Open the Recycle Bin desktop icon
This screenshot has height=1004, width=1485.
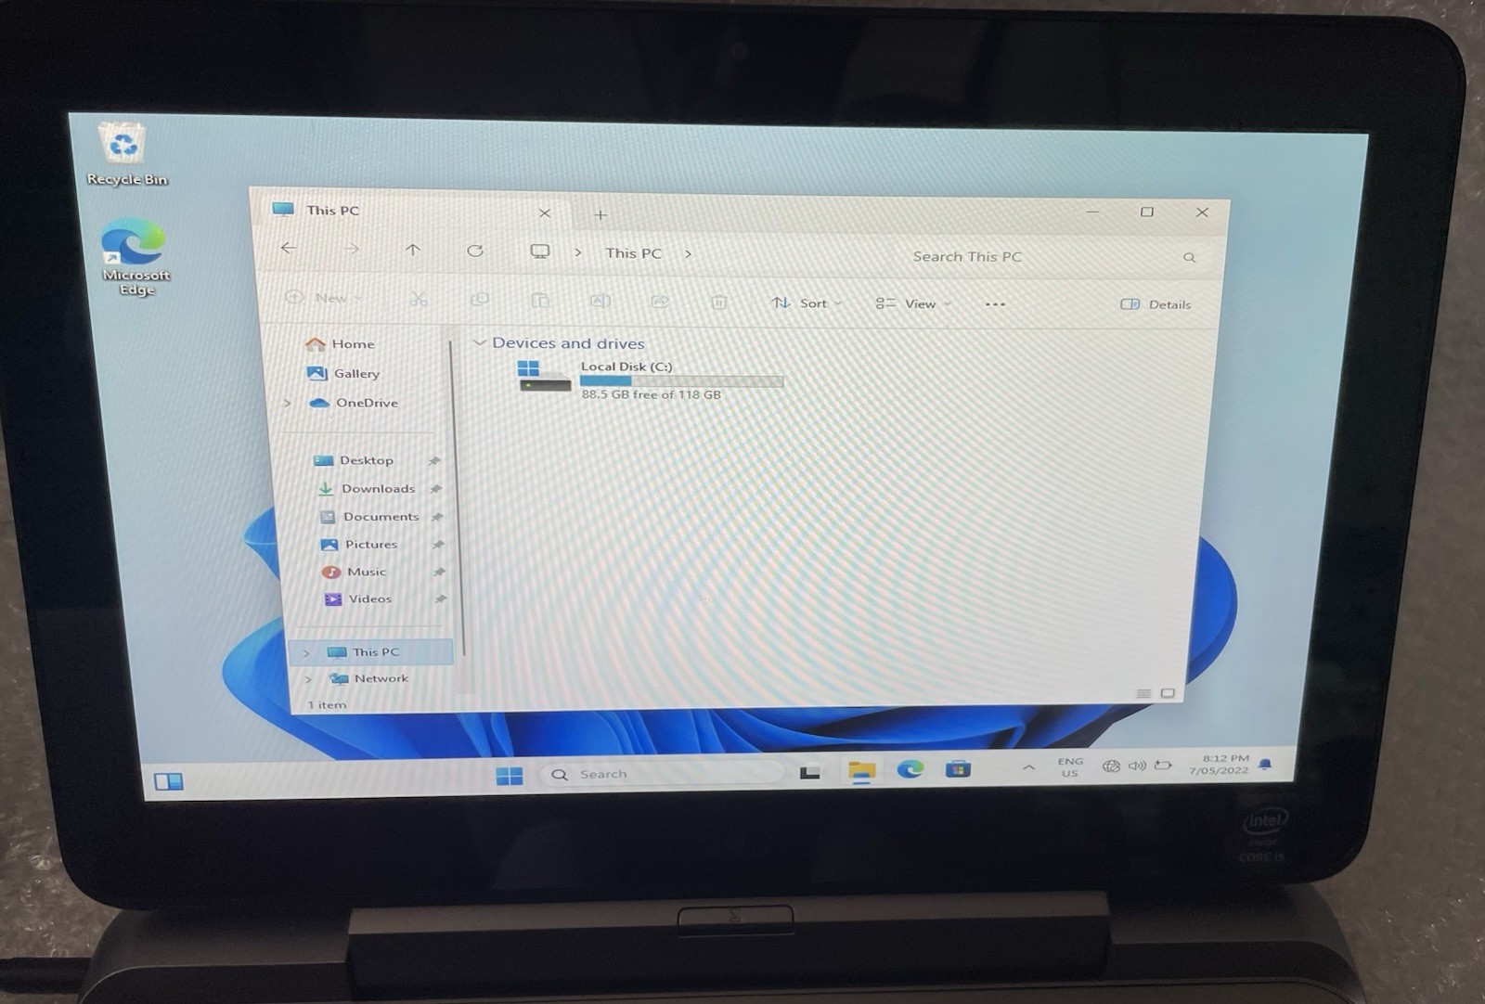pyautogui.click(x=124, y=154)
